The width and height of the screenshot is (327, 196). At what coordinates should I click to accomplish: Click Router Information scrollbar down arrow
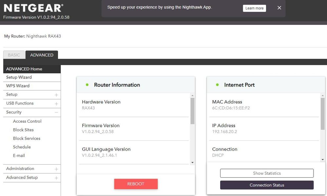coord(192,163)
